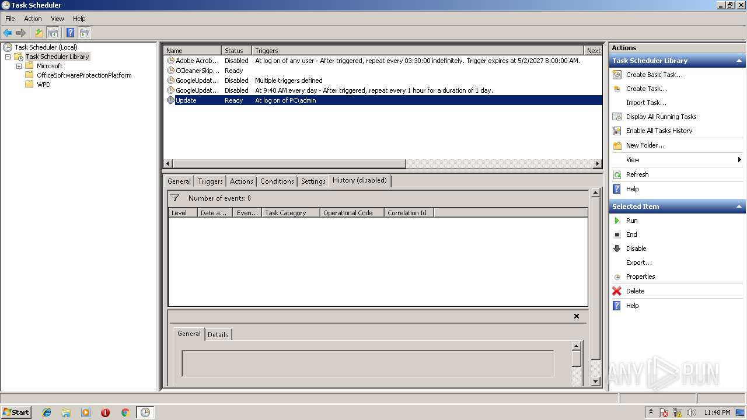The image size is (747, 420).
Task: Click the Up one level folder icon
Action: coord(39,33)
